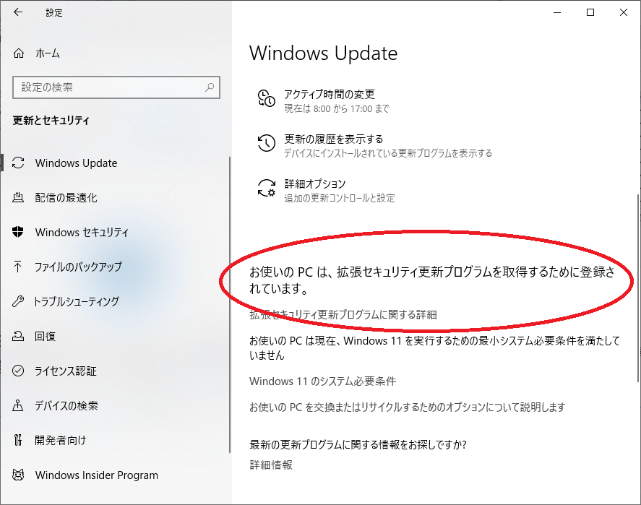
Task: Open 配信の最適化 icon in sidebar
Action: point(18,198)
